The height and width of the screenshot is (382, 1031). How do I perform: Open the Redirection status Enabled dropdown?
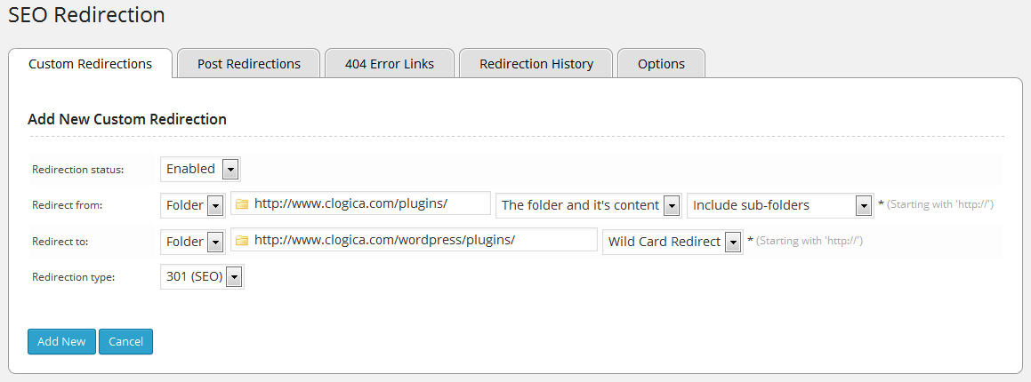pyautogui.click(x=200, y=170)
